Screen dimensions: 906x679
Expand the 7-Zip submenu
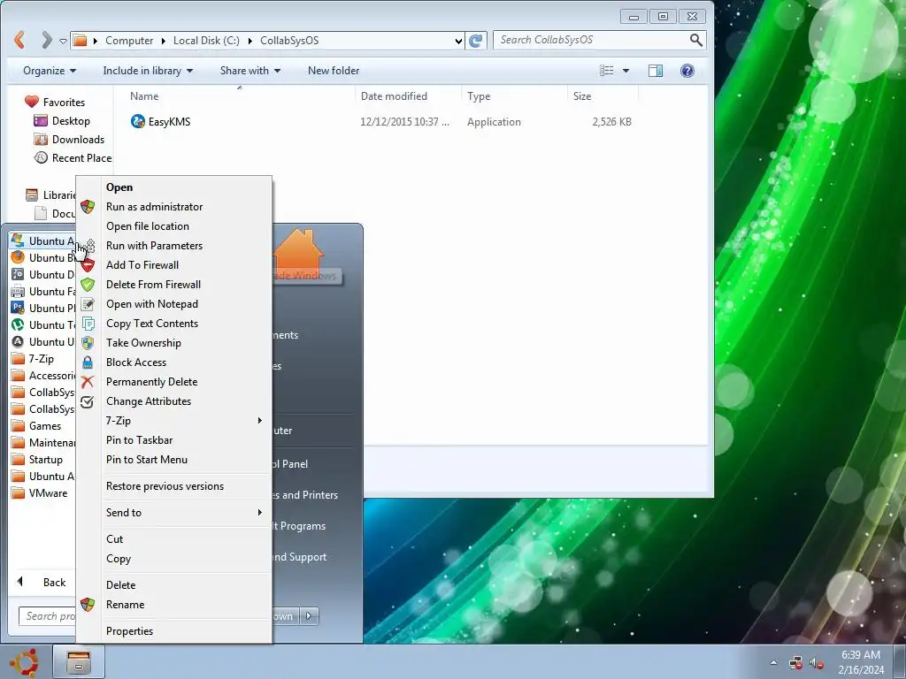pos(260,420)
